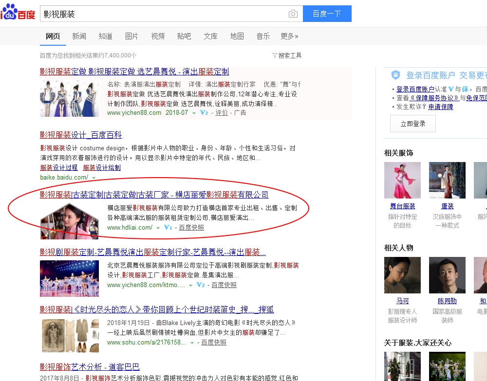487x381 pixels.
Task: Open the 舞台服装 link
Action: pos(403,206)
